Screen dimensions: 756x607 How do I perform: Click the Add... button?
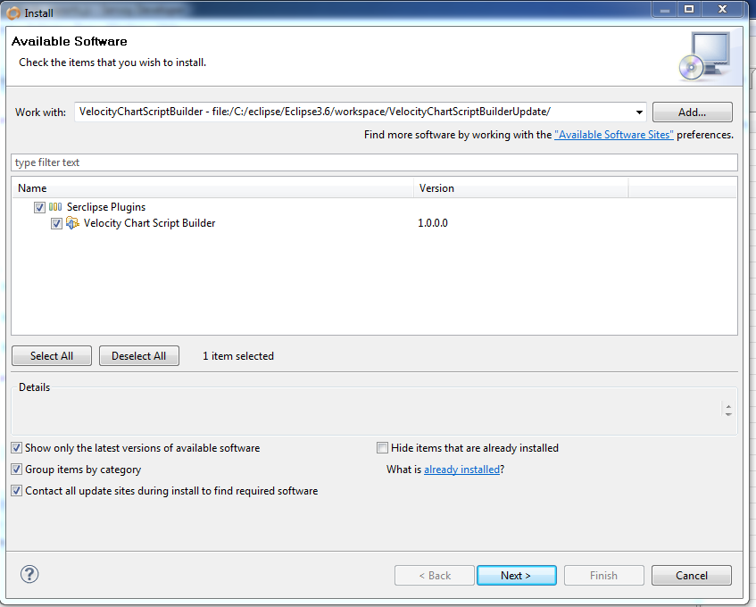(692, 112)
